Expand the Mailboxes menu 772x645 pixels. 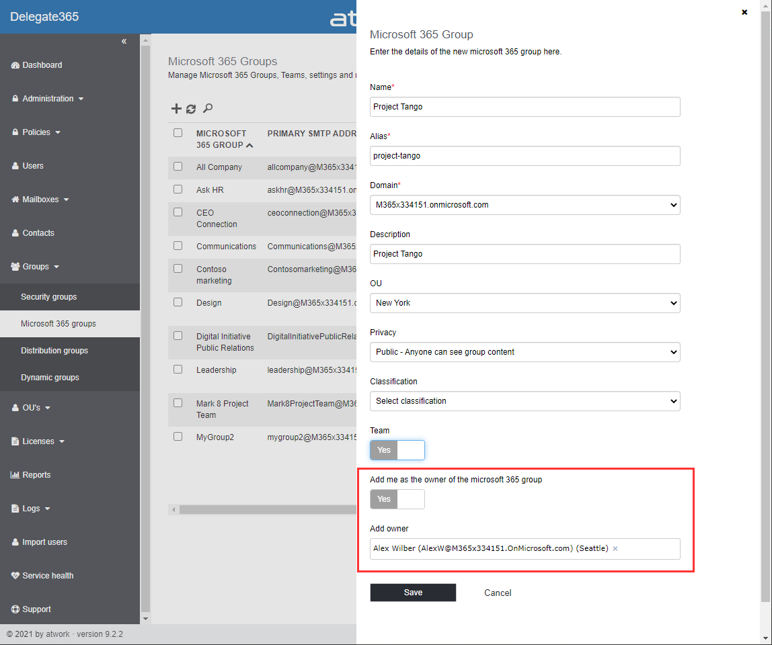coord(40,200)
